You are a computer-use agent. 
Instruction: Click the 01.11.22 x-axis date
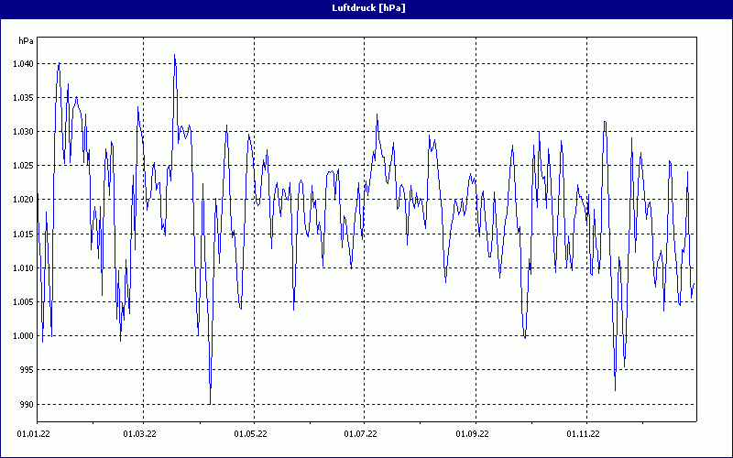pos(584,431)
